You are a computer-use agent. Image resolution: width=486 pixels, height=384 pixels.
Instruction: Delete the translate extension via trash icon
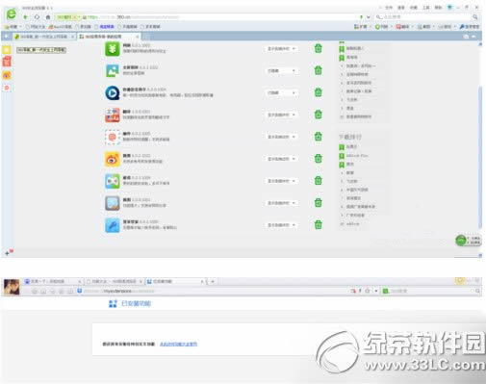coord(318,115)
